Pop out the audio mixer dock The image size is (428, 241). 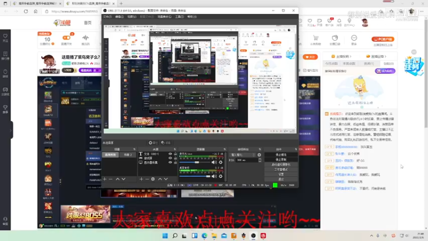(x=224, y=149)
